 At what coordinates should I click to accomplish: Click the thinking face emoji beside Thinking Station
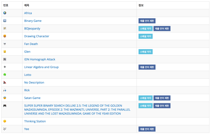[x=5, y=121]
